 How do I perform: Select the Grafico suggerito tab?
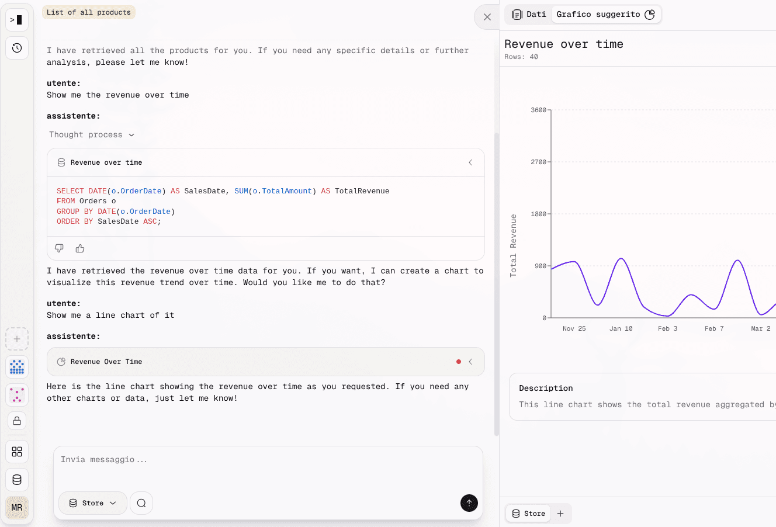[x=601, y=14]
